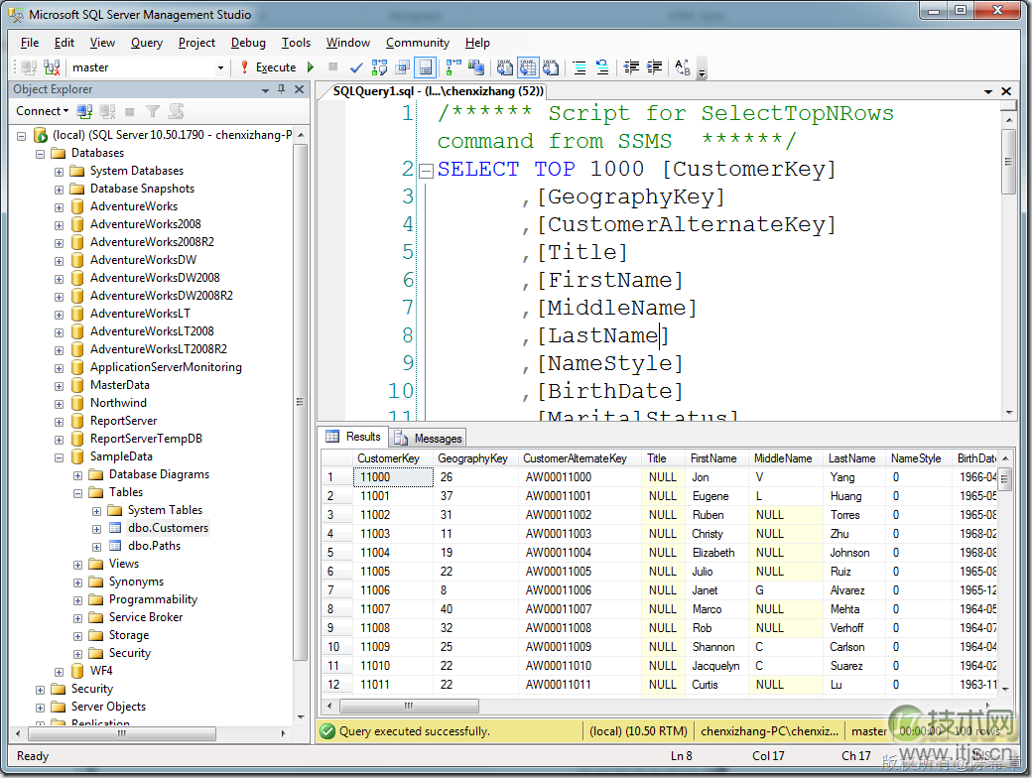Start debugging with the green arrow
1032x778 pixels.
pos(311,67)
